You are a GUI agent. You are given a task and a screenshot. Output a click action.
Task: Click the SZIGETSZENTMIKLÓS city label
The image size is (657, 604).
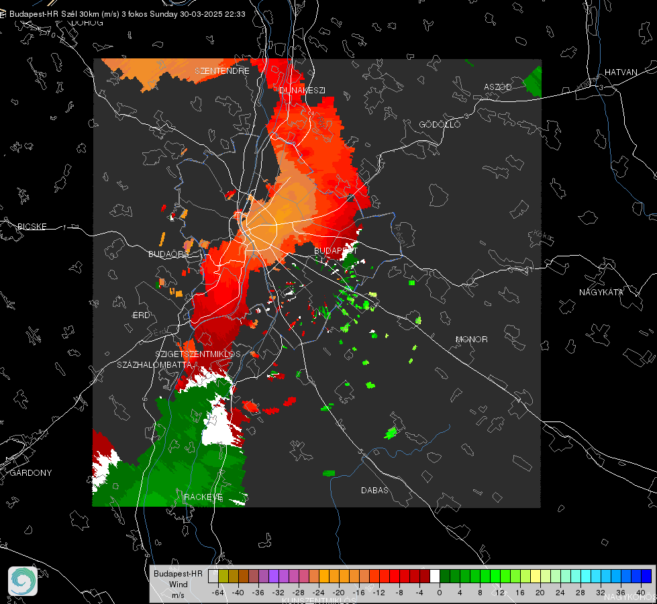(198, 354)
